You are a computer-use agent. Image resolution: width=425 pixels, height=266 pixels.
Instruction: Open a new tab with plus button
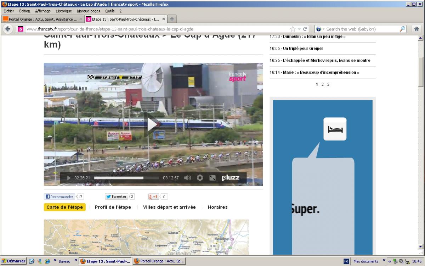[172, 19]
